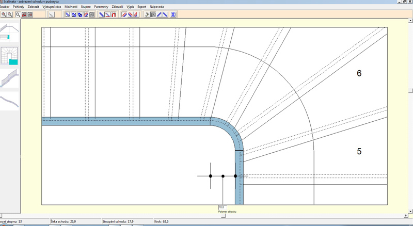The height and width of the screenshot is (226, 413).
Task: Open the Výstupní čára menu
Action: point(52,7)
